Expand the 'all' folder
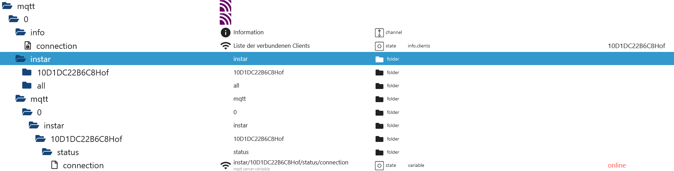Image resolution: width=674 pixels, height=171 pixels. pos(27,85)
